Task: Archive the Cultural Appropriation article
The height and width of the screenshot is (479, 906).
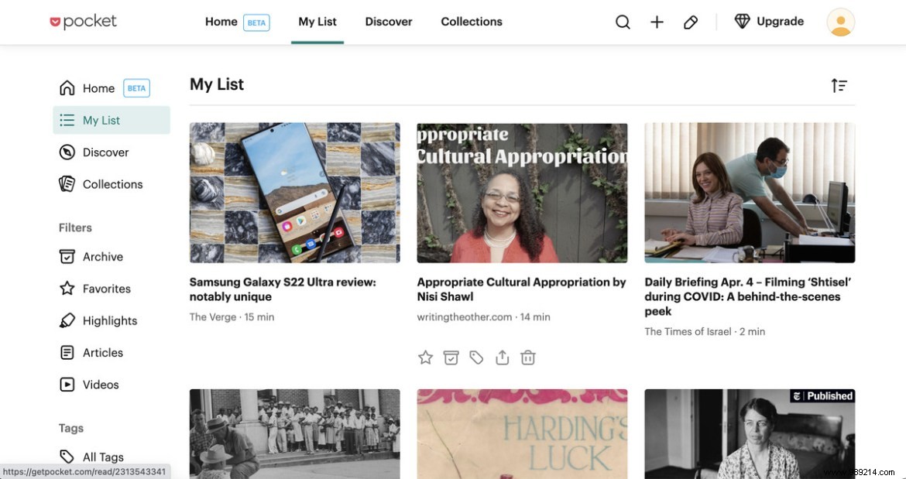Action: point(451,357)
